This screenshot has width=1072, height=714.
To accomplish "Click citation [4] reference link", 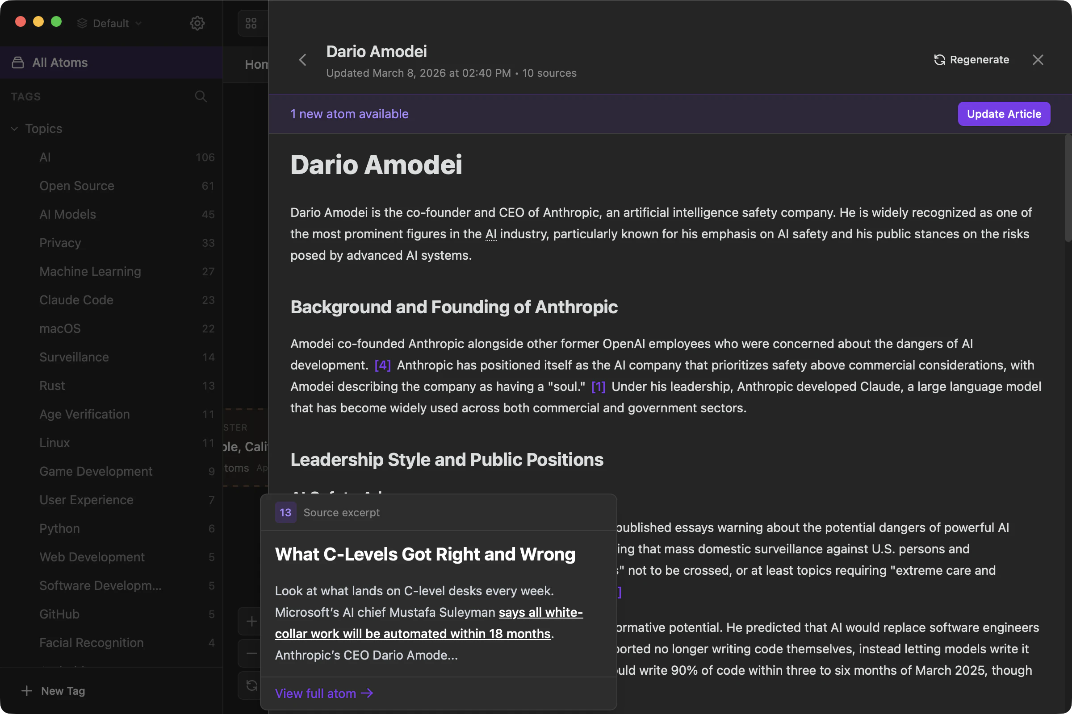I will point(382,365).
